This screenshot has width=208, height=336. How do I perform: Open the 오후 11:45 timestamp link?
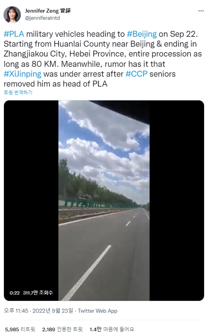click(16, 311)
